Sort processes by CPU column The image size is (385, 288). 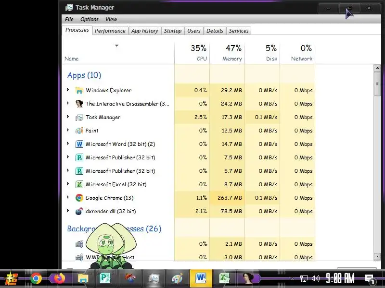(x=192, y=53)
